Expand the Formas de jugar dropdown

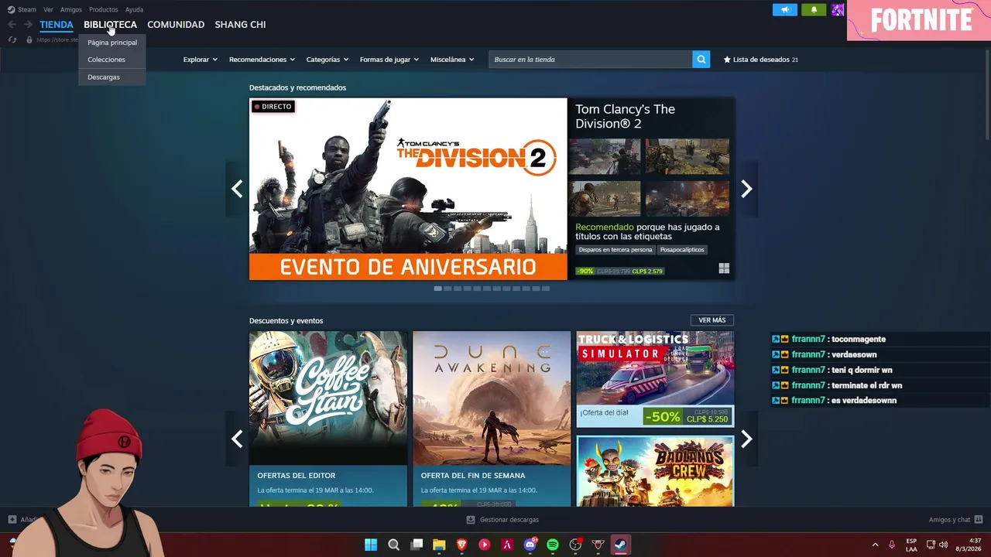tap(389, 60)
